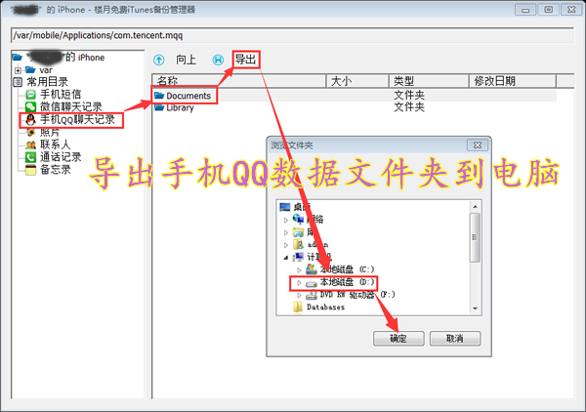This screenshot has height=412, width=586.
Task: Click the WeChat icon in sidebar
Action: coord(30,106)
